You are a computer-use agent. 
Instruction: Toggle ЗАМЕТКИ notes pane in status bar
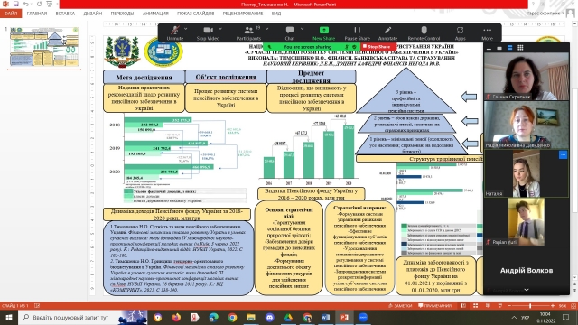[400, 306]
